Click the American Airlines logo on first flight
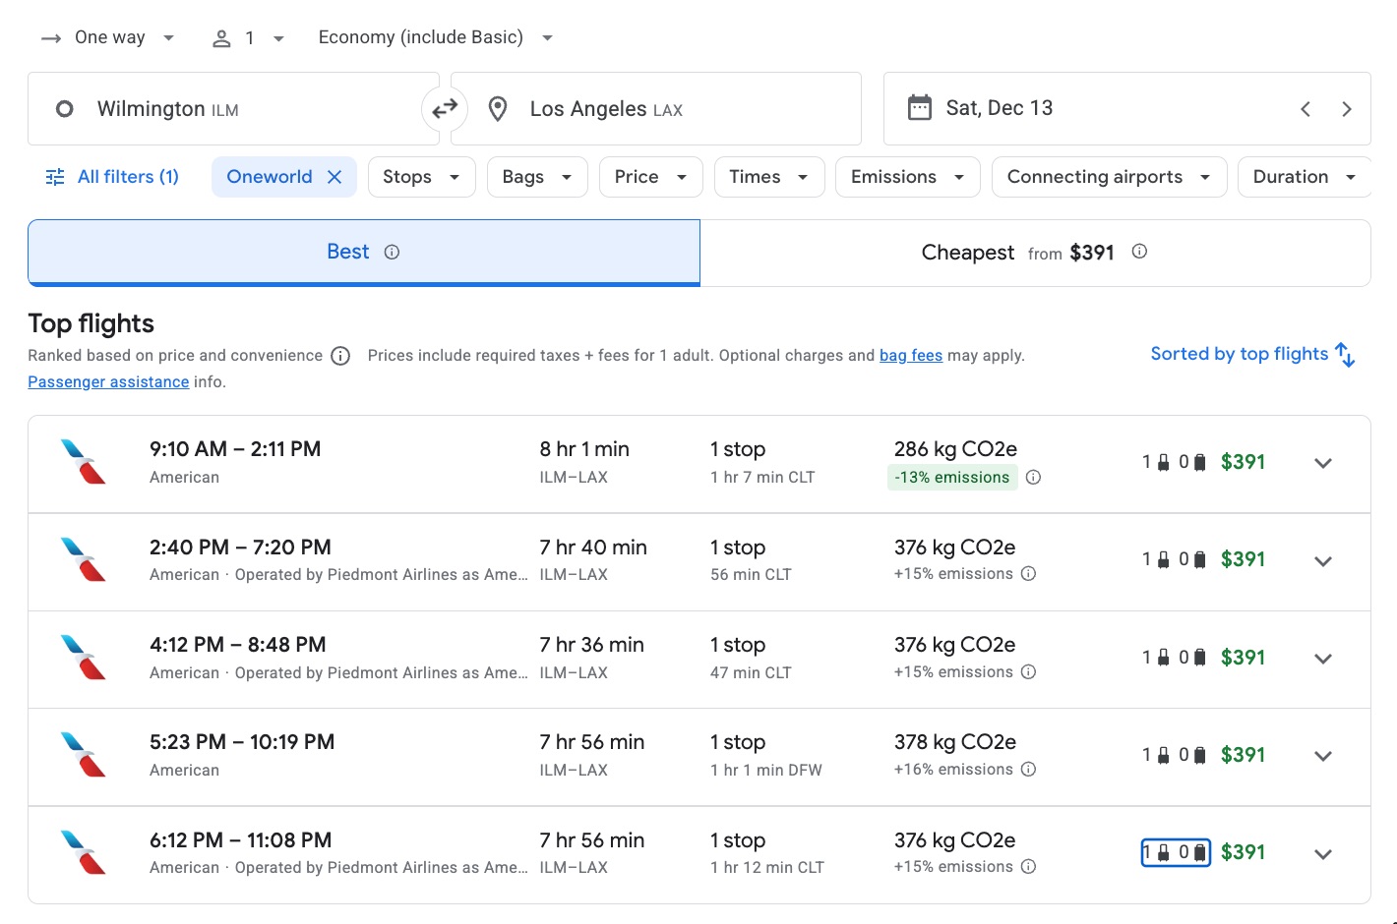Image resolution: width=1397 pixels, height=924 pixels. (84, 462)
